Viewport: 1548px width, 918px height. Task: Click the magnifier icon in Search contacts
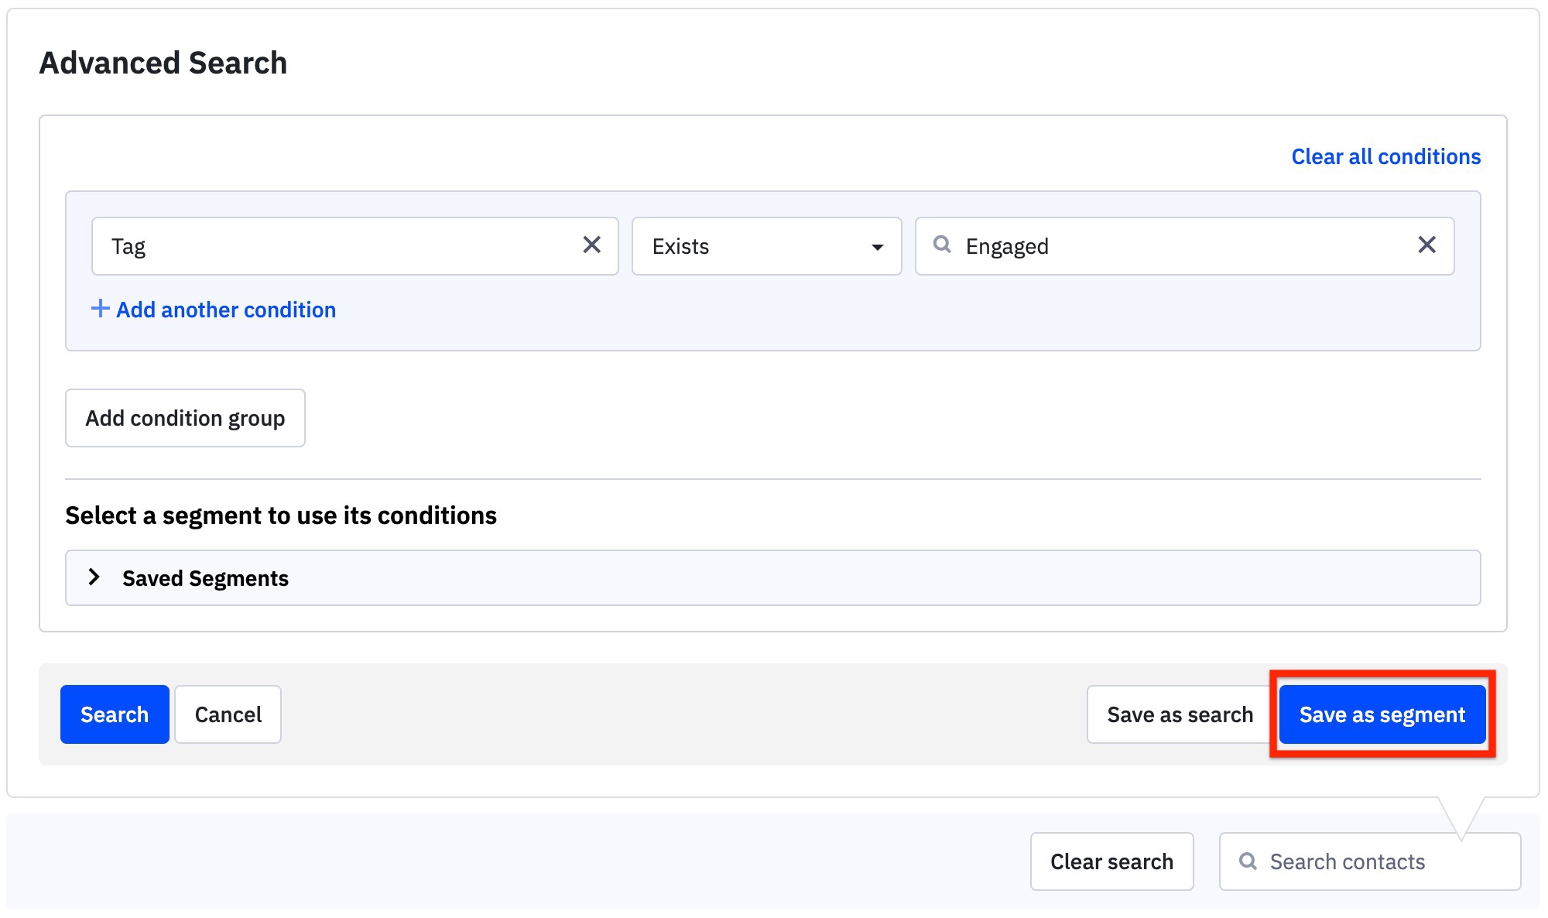[x=1248, y=861]
